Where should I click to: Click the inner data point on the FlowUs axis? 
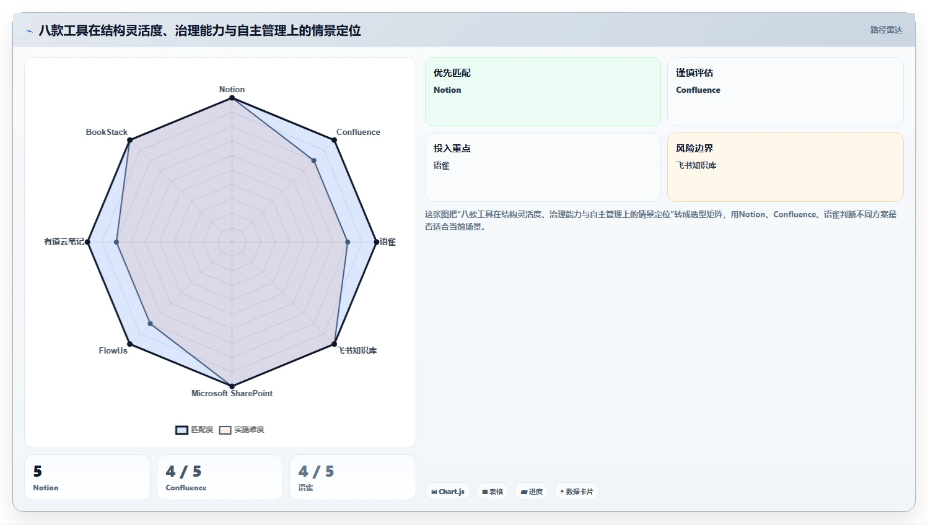pyautogui.click(x=150, y=324)
